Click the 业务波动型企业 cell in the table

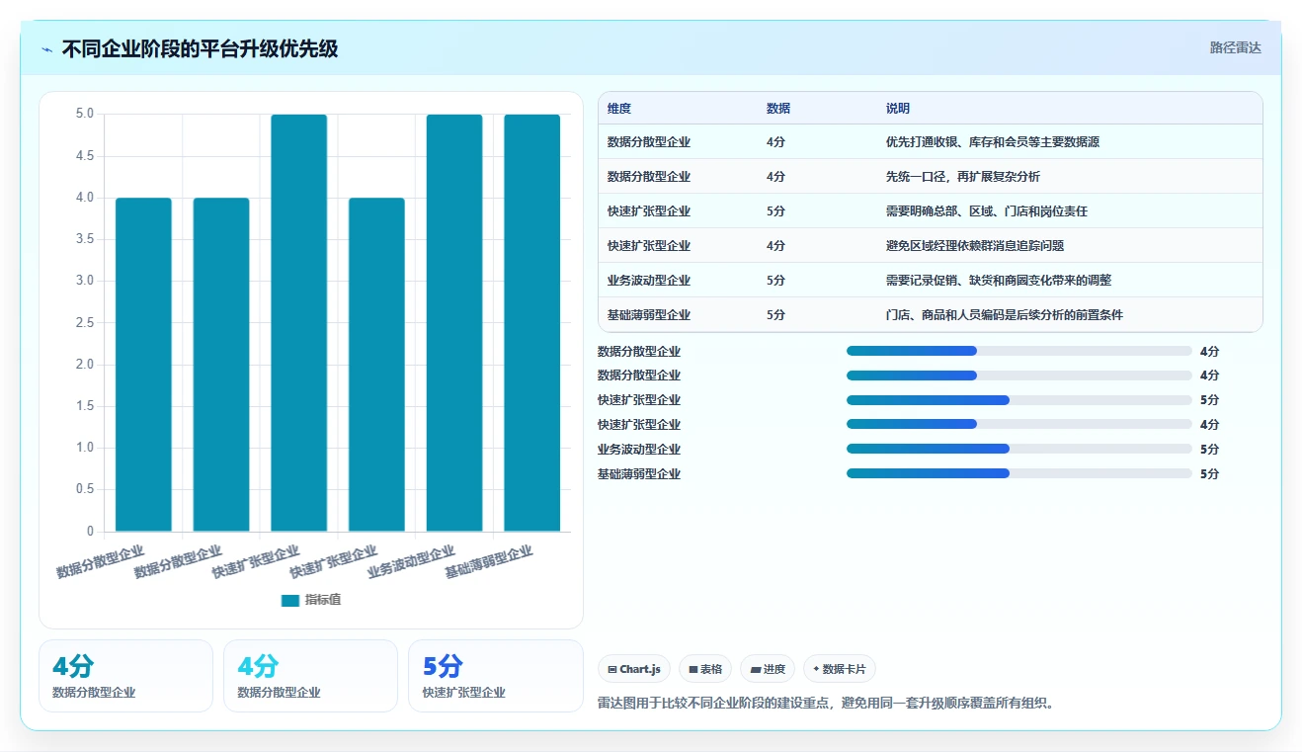coord(649,281)
